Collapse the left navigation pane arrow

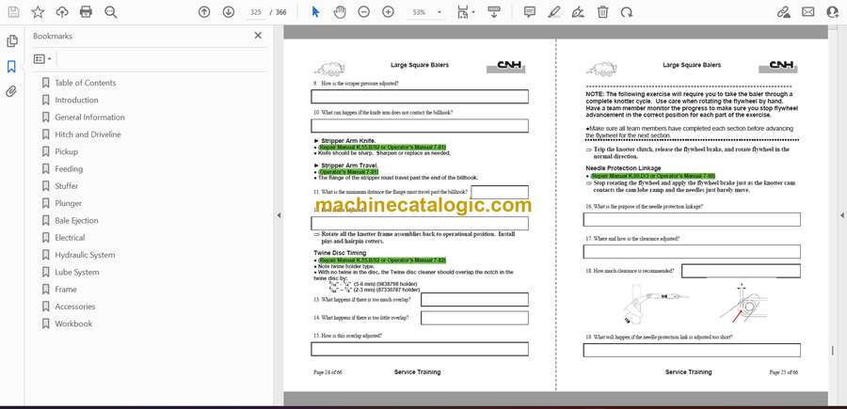[x=279, y=215]
